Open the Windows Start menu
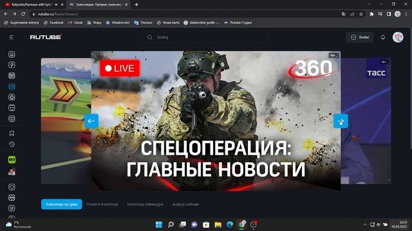The width and height of the screenshot is (412, 231). pyautogui.click(x=159, y=225)
